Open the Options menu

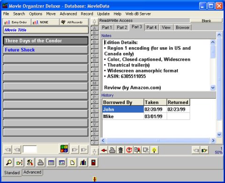[x=36, y=14]
